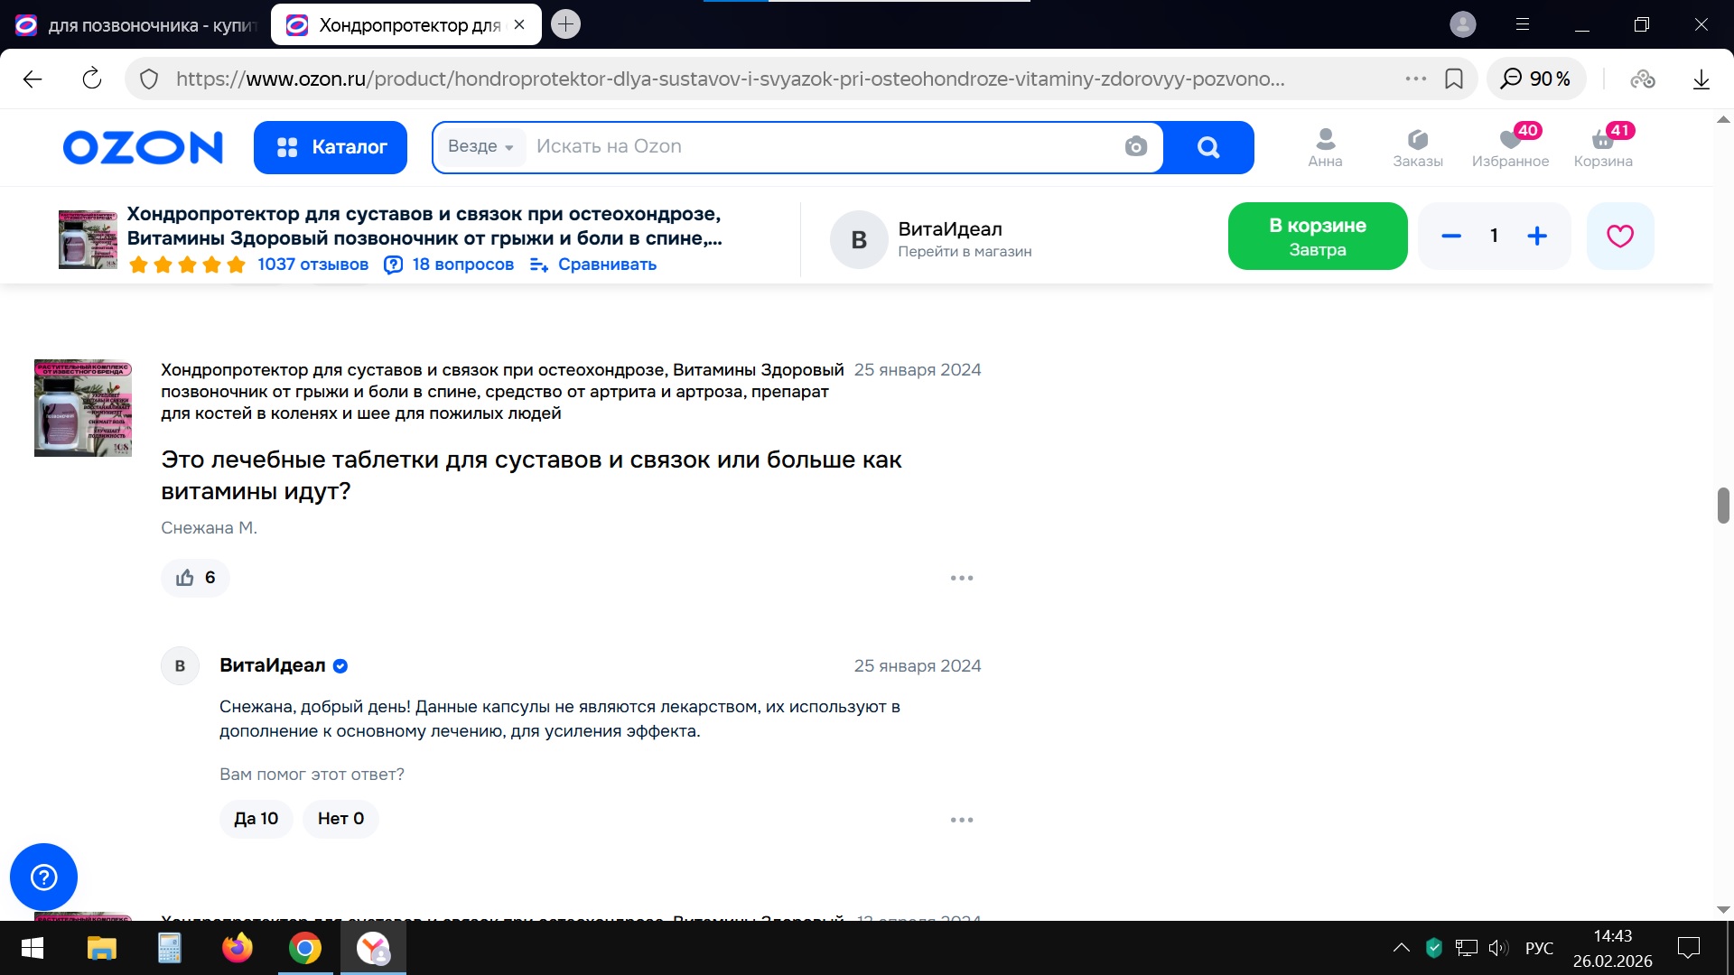Image resolution: width=1734 pixels, height=975 pixels.
Task: Vote Нет on the seller's answer
Action: pyautogui.click(x=340, y=819)
